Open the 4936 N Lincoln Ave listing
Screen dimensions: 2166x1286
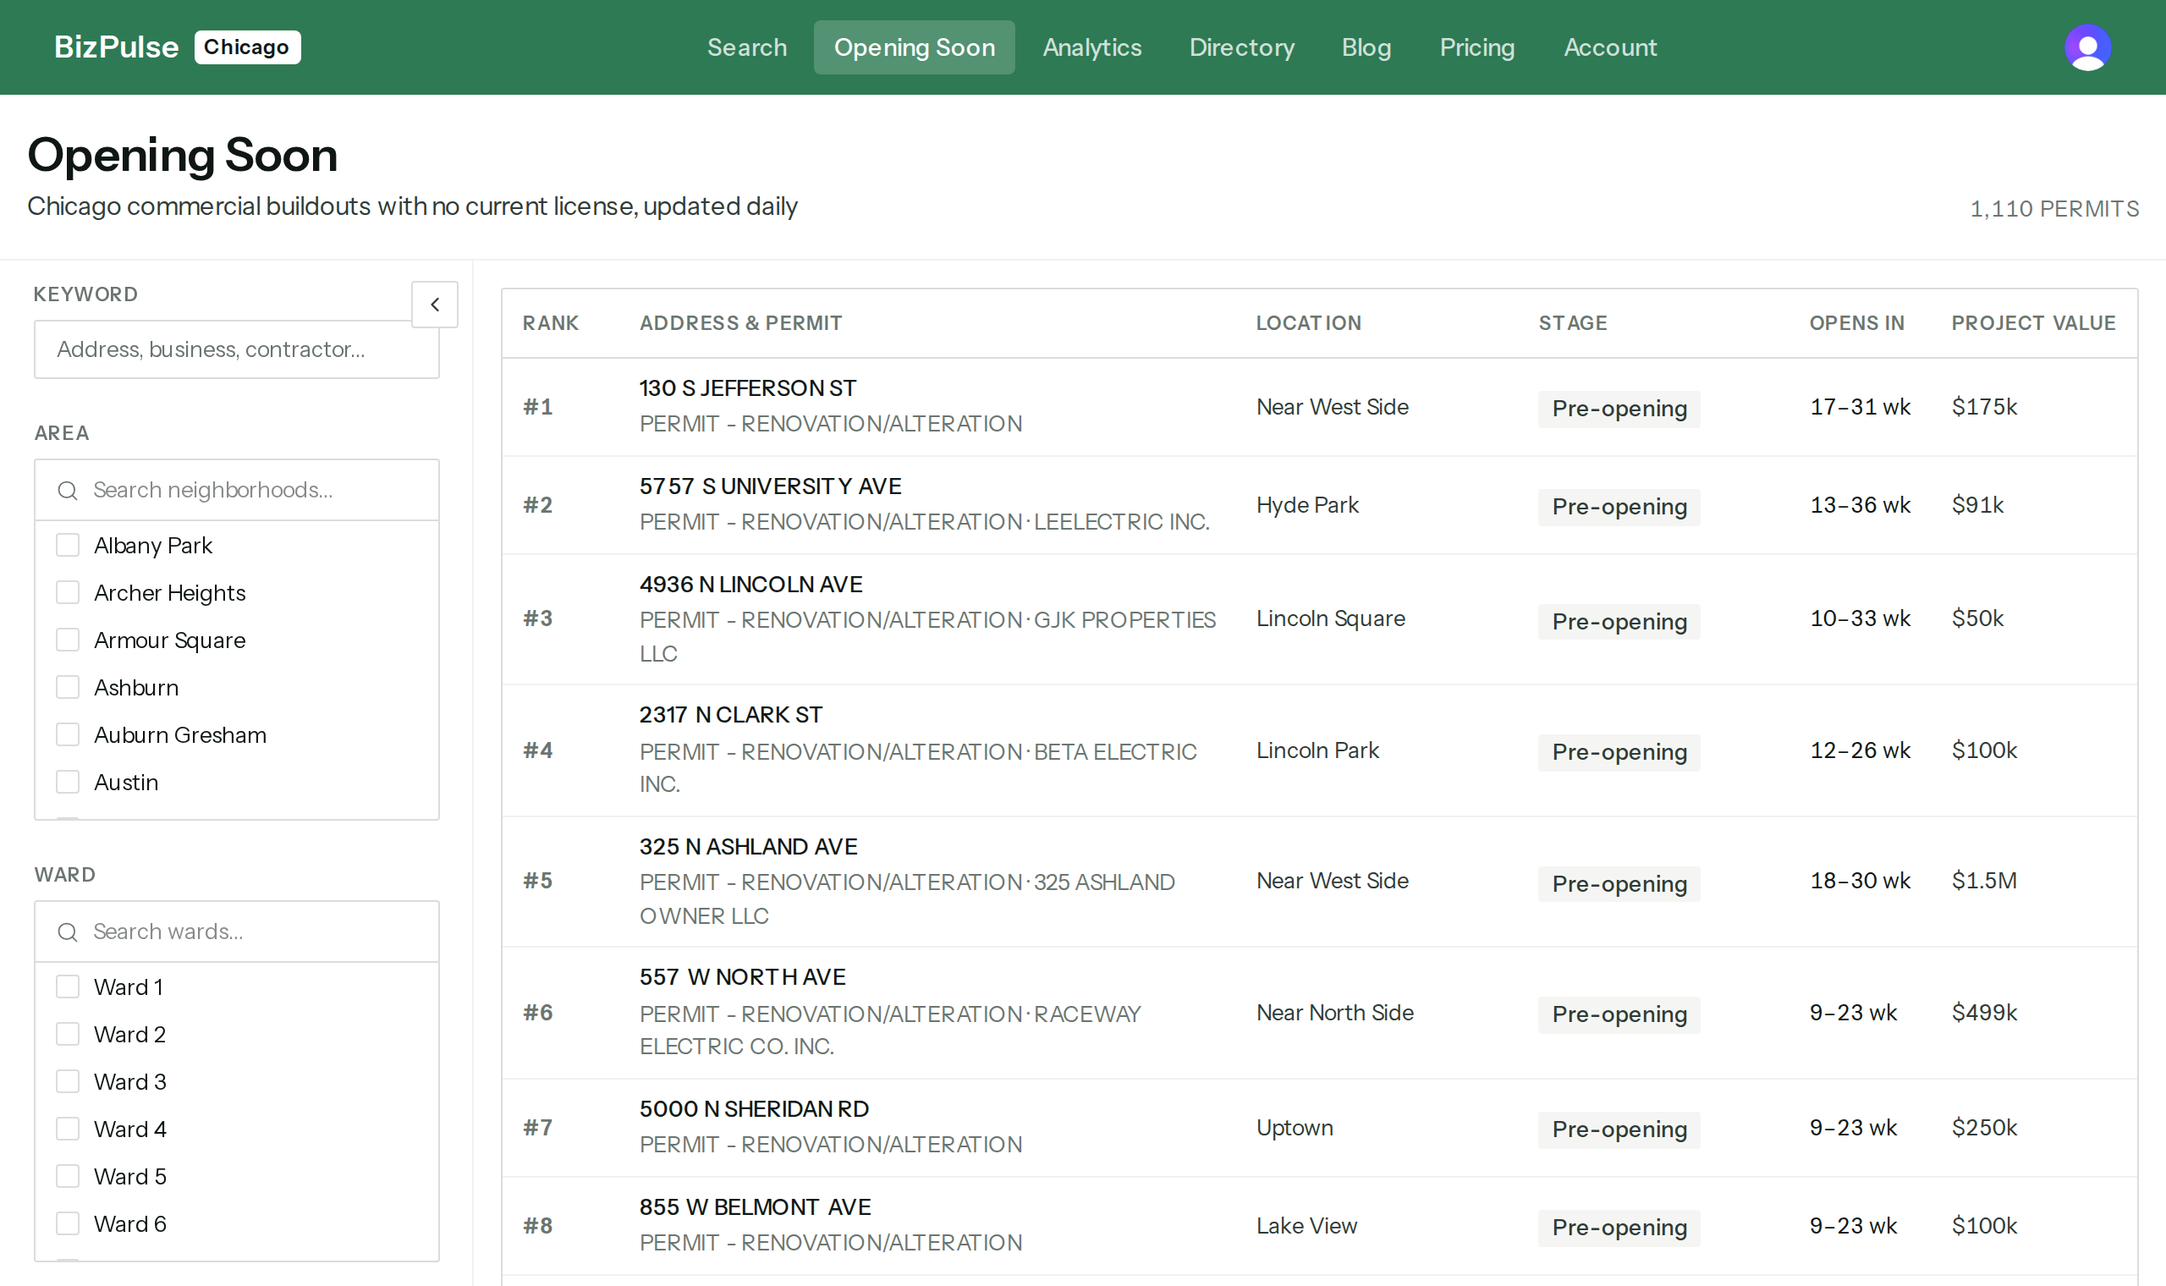(x=751, y=585)
